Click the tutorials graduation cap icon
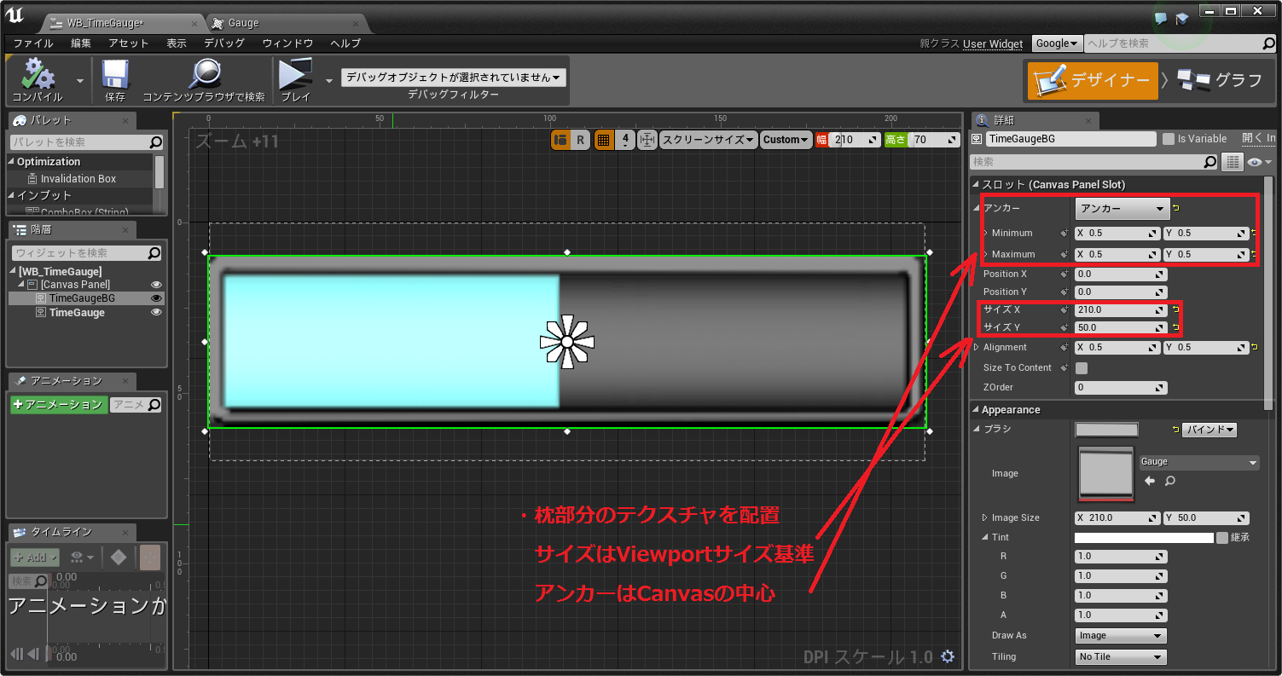The width and height of the screenshot is (1282, 676). tap(1182, 18)
